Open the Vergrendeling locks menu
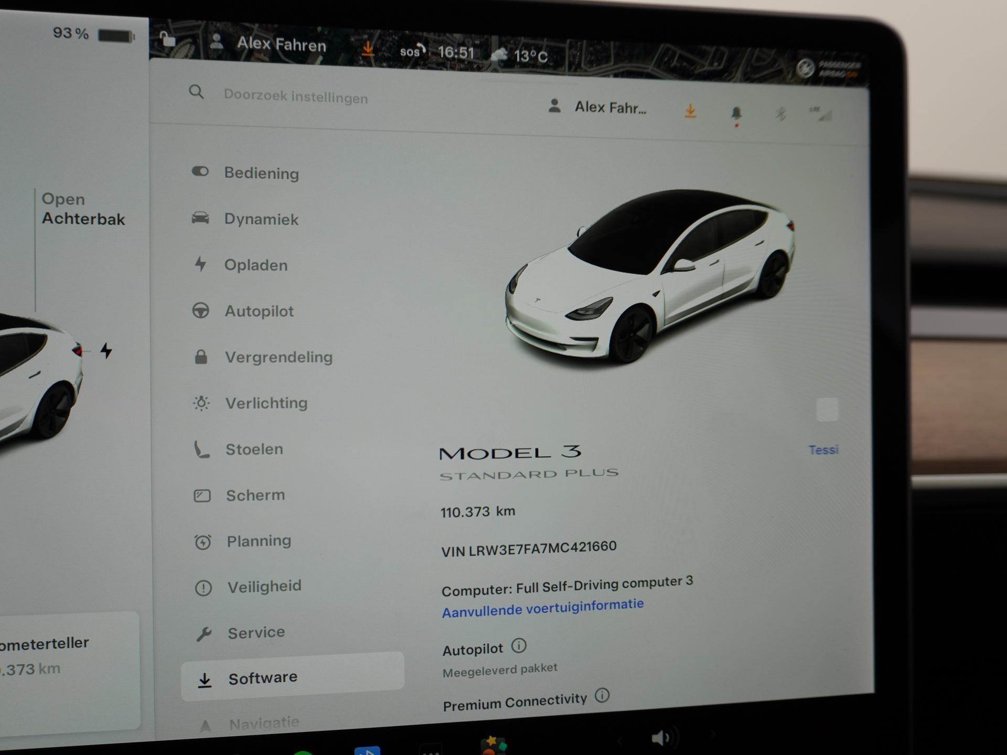This screenshot has width=1007, height=755. coord(263,357)
